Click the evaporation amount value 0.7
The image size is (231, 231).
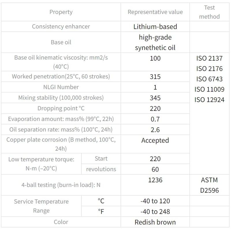[155, 119]
